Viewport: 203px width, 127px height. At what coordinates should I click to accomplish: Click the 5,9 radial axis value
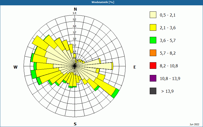pos(74,13)
